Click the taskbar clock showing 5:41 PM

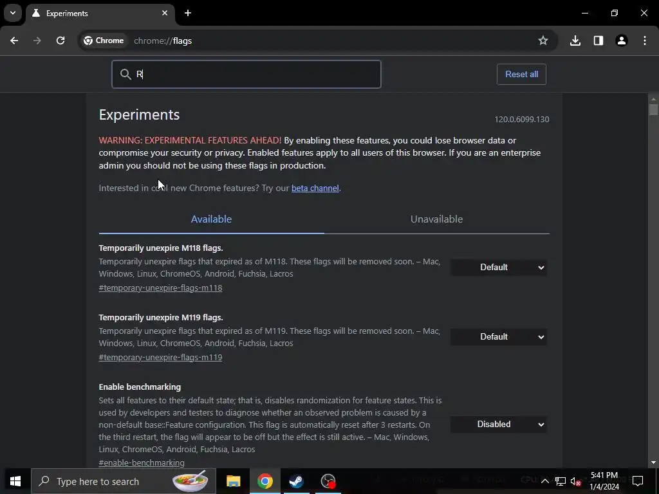click(604, 481)
